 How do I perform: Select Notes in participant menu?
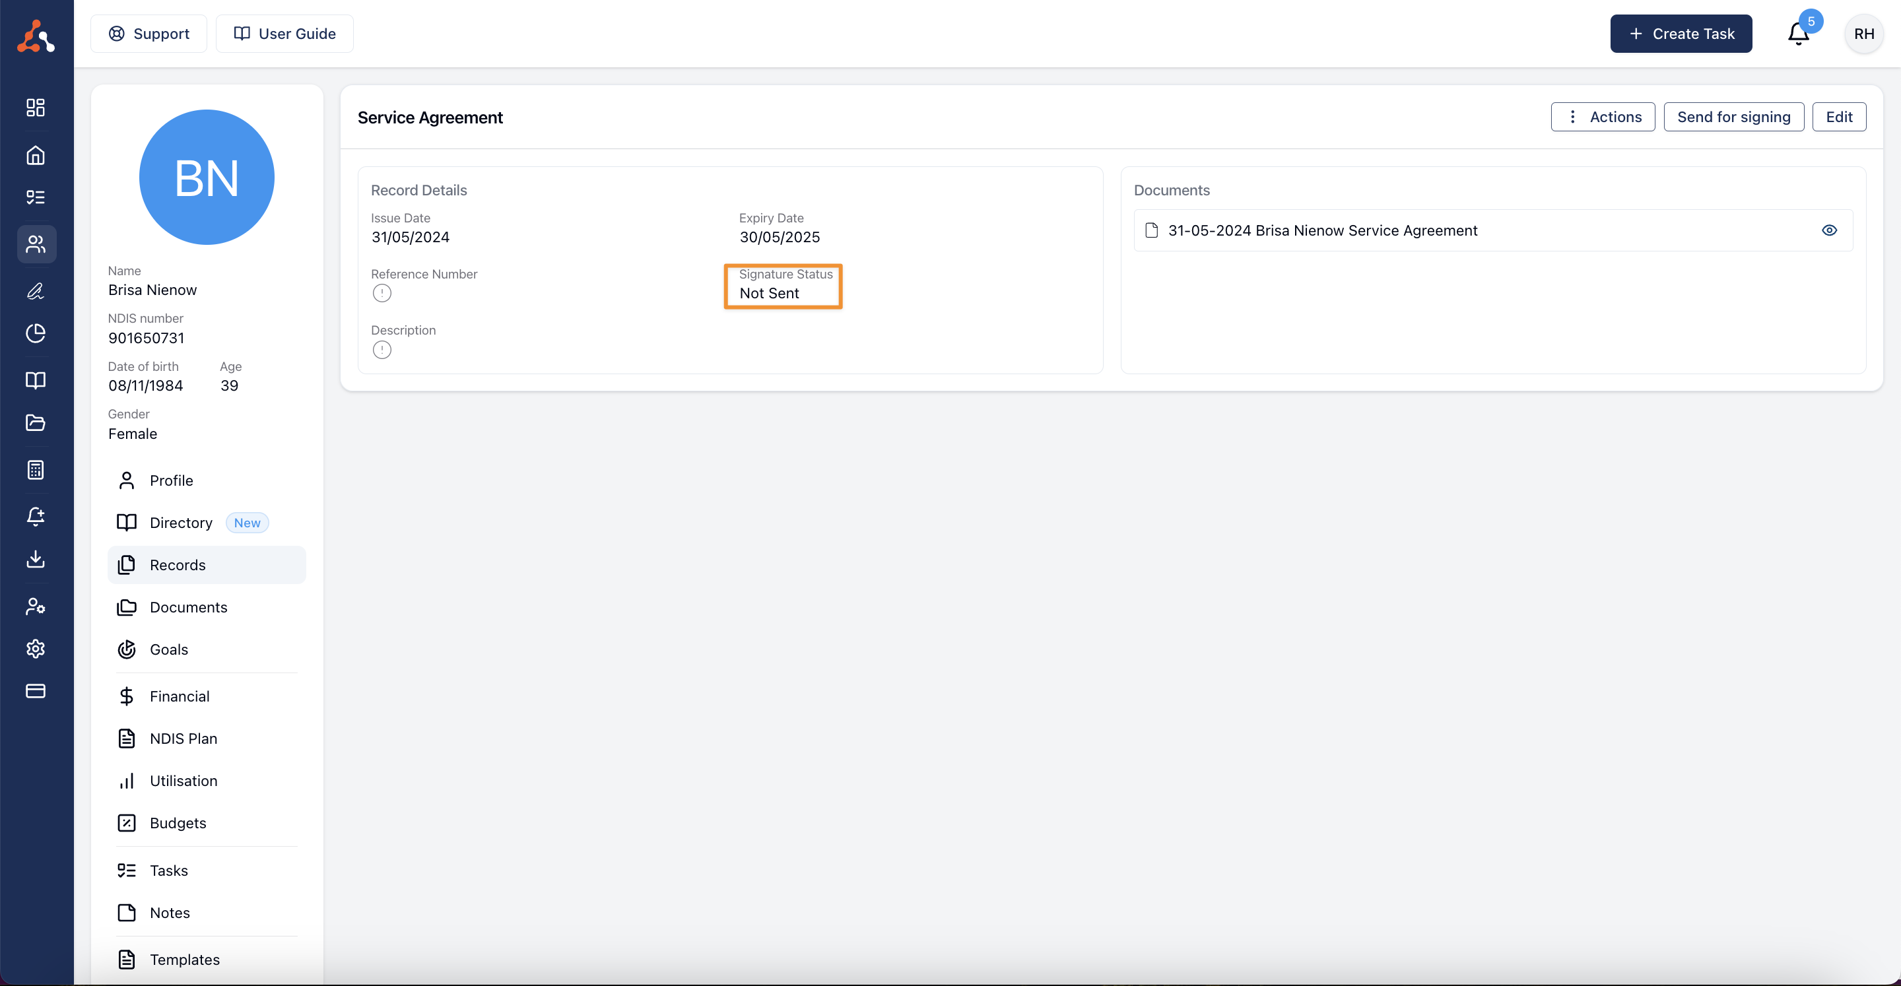pyautogui.click(x=207, y=913)
